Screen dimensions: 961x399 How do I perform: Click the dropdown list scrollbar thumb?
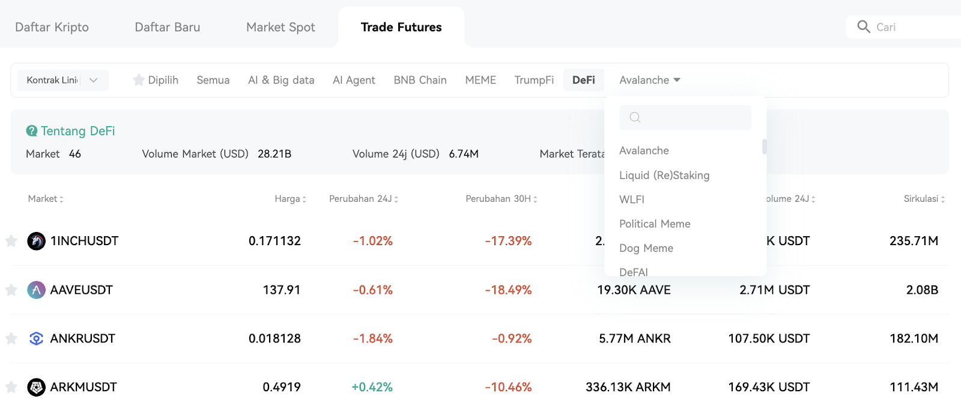tap(765, 147)
